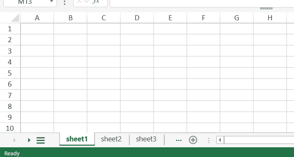The image size is (294, 157).
Task: Select row 5 header
Action: click(10, 73)
